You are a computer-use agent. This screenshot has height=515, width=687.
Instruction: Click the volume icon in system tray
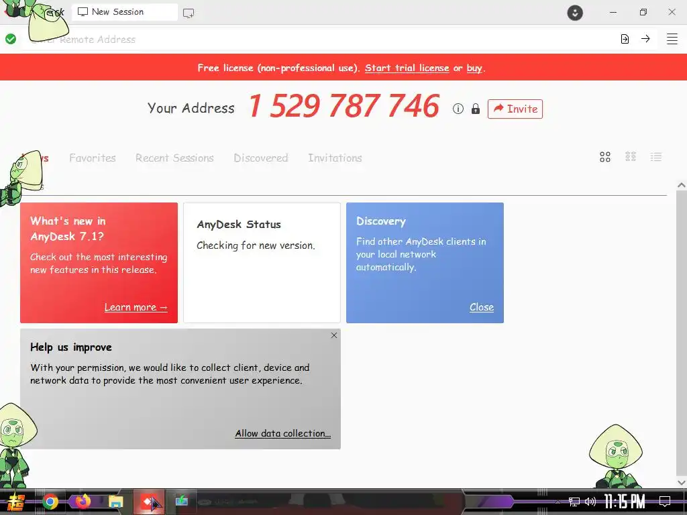590,502
